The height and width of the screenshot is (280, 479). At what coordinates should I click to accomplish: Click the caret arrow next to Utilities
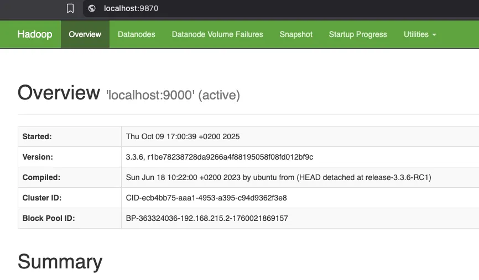pos(434,35)
